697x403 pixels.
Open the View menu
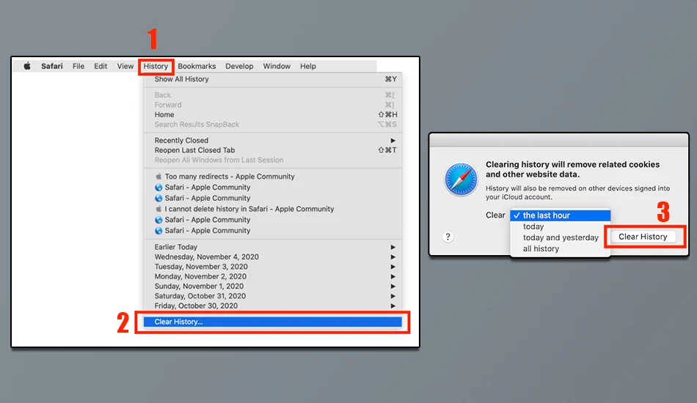125,66
